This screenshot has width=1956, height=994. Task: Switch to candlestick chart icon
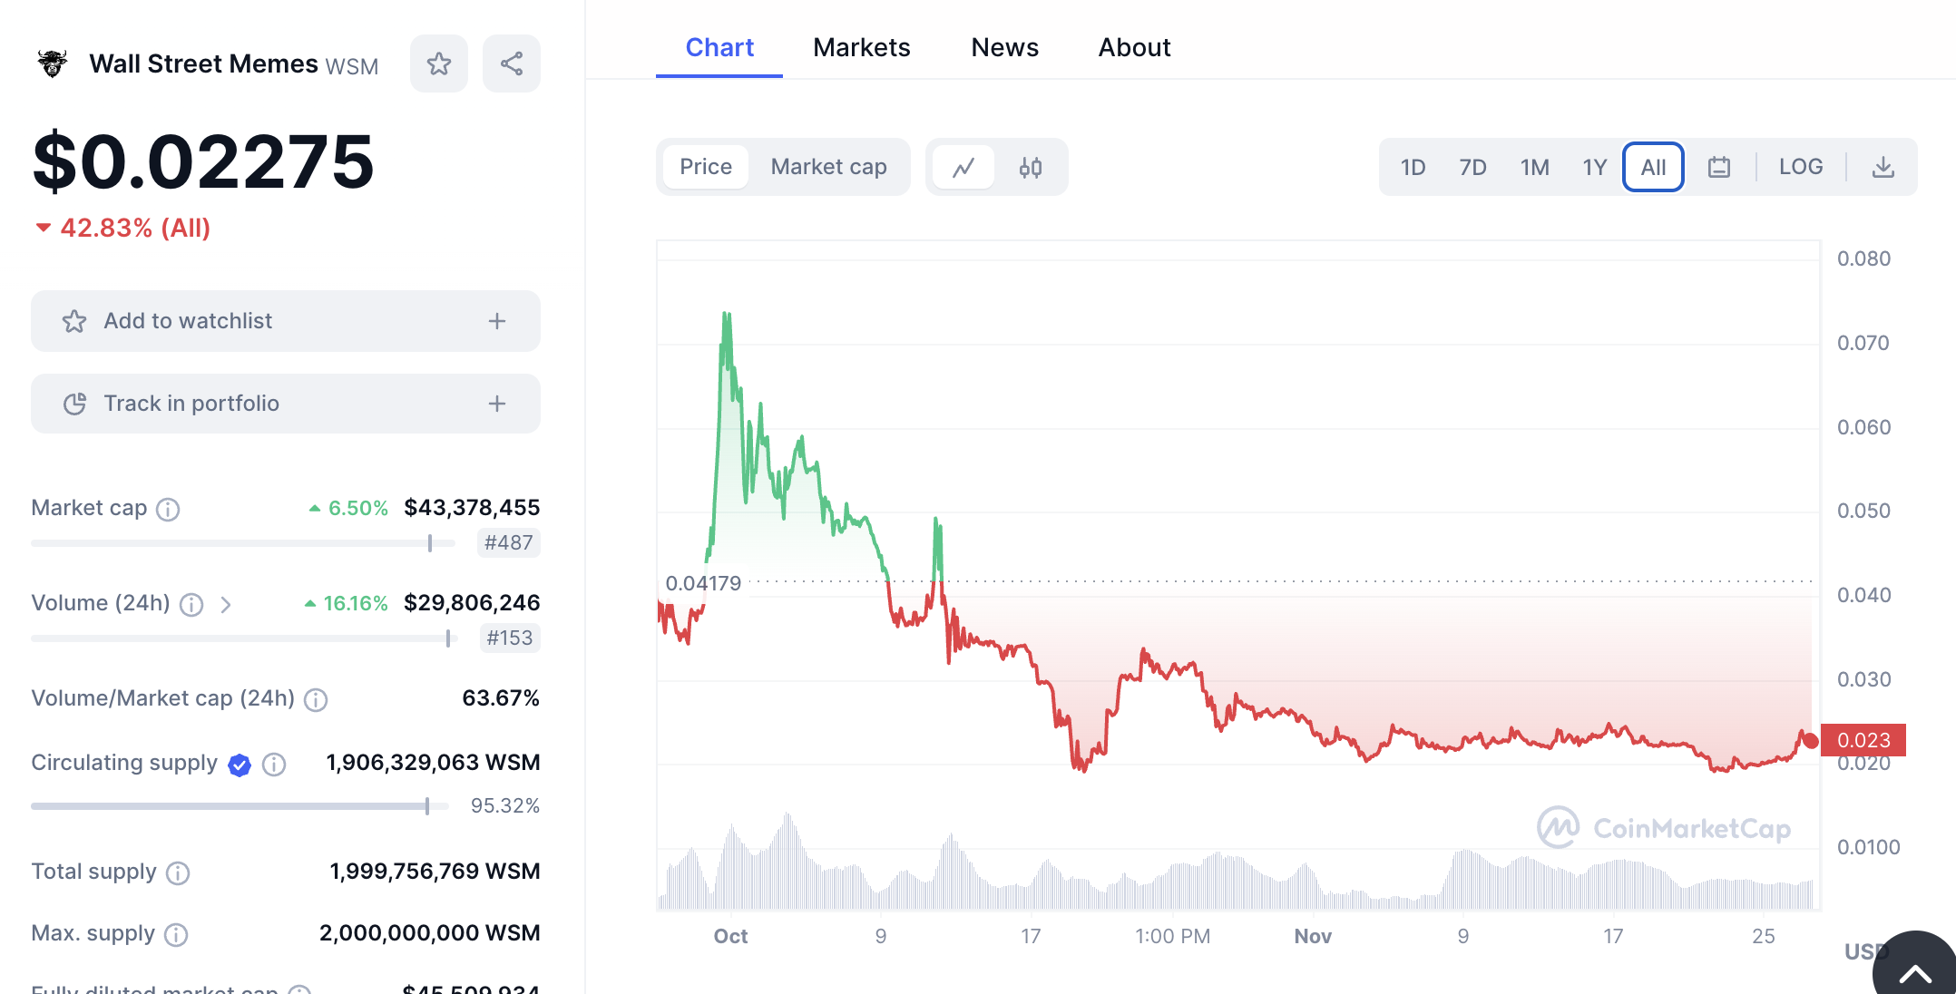[x=1031, y=167]
